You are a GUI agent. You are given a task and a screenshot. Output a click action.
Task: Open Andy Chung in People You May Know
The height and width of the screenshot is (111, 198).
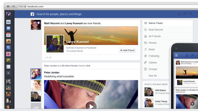161,101
